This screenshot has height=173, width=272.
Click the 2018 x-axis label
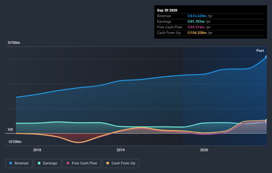pyautogui.click(x=37, y=150)
